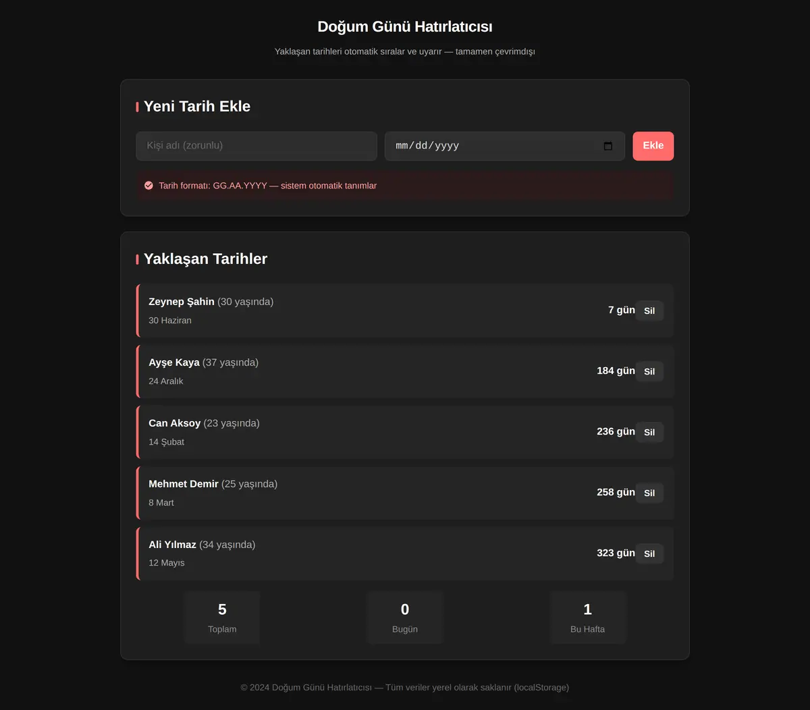Viewport: 810px width, 710px height.
Task: Click the 258 gün countdown
Action: [616, 492]
